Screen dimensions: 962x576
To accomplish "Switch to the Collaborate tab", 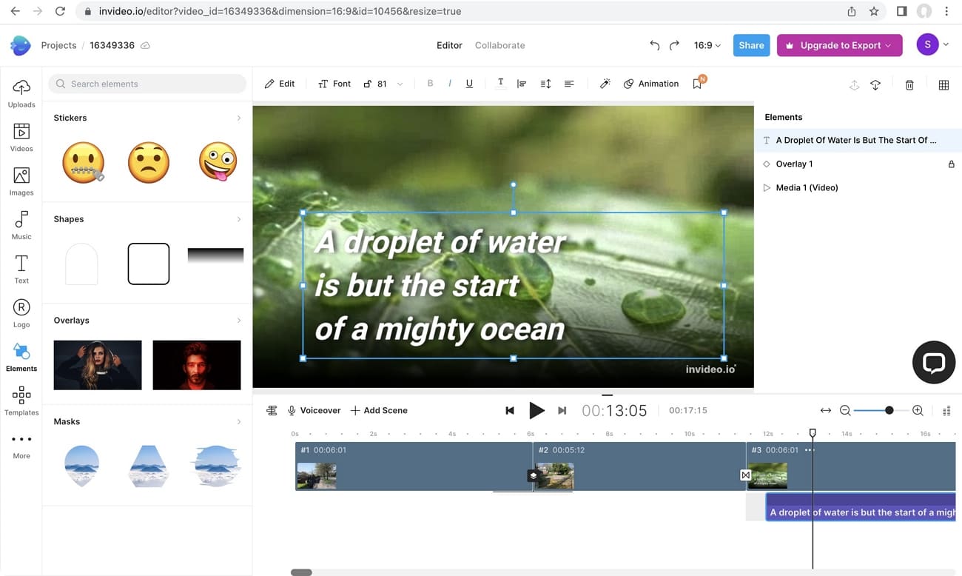I will [499, 45].
